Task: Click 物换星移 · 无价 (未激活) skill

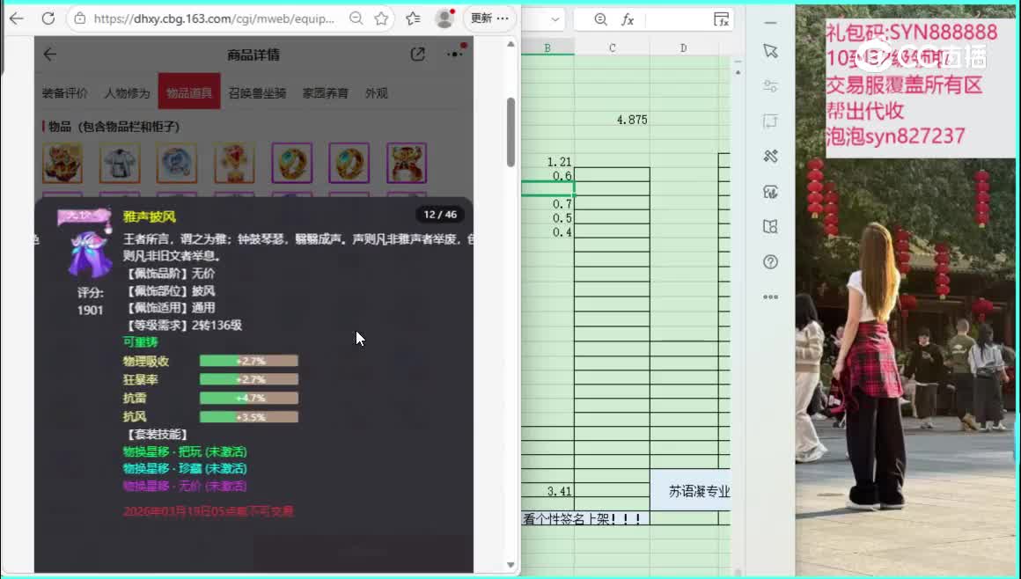Action: click(x=185, y=486)
